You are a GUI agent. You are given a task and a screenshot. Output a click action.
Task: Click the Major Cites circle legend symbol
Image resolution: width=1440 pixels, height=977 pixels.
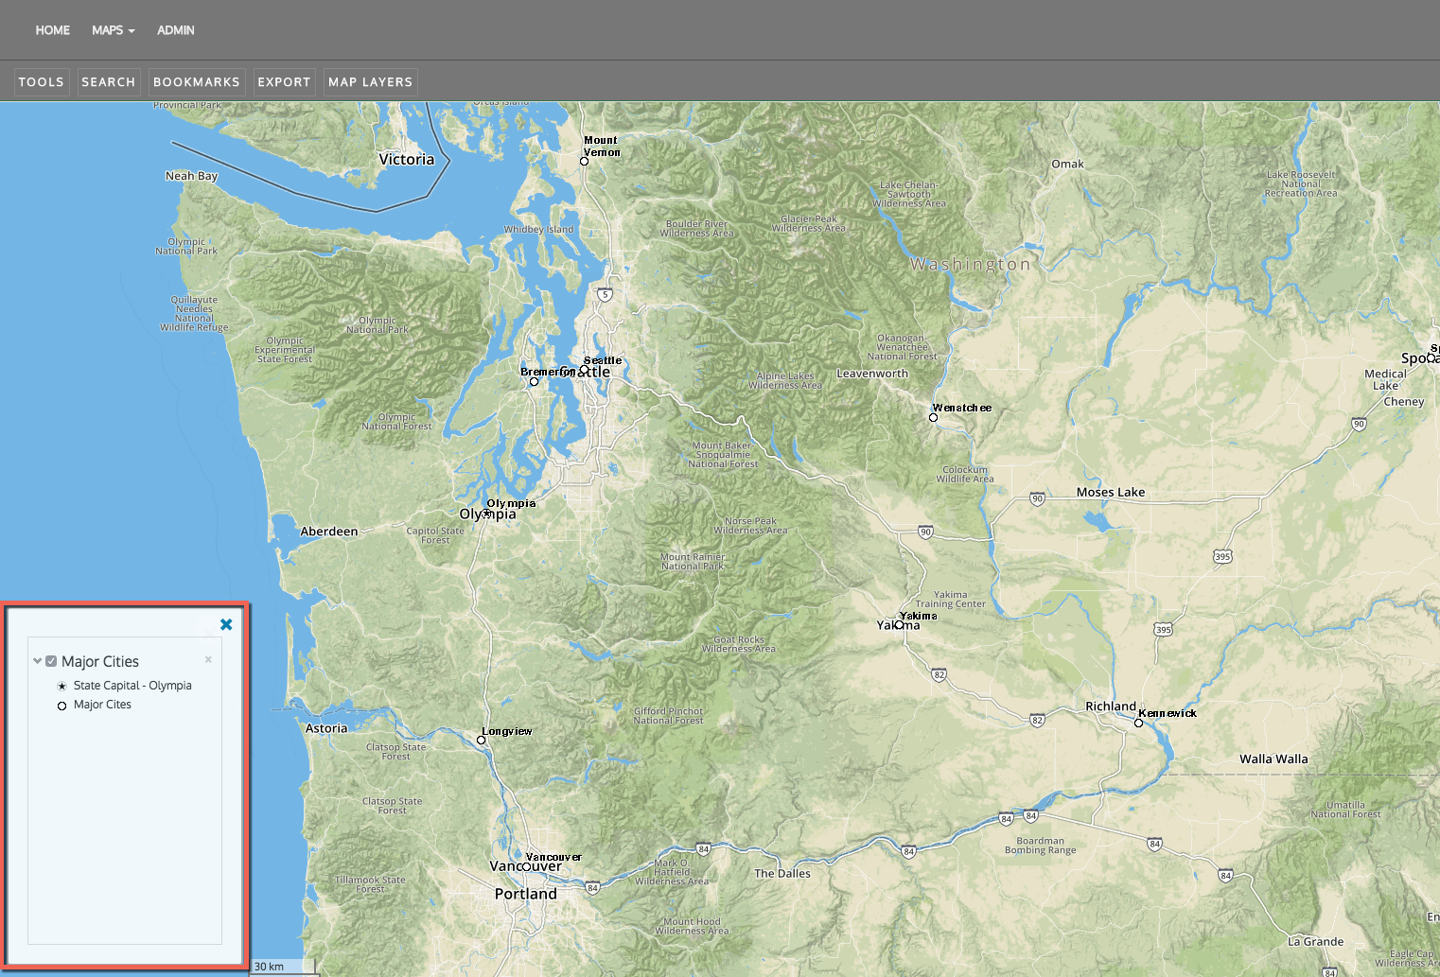[61, 706]
